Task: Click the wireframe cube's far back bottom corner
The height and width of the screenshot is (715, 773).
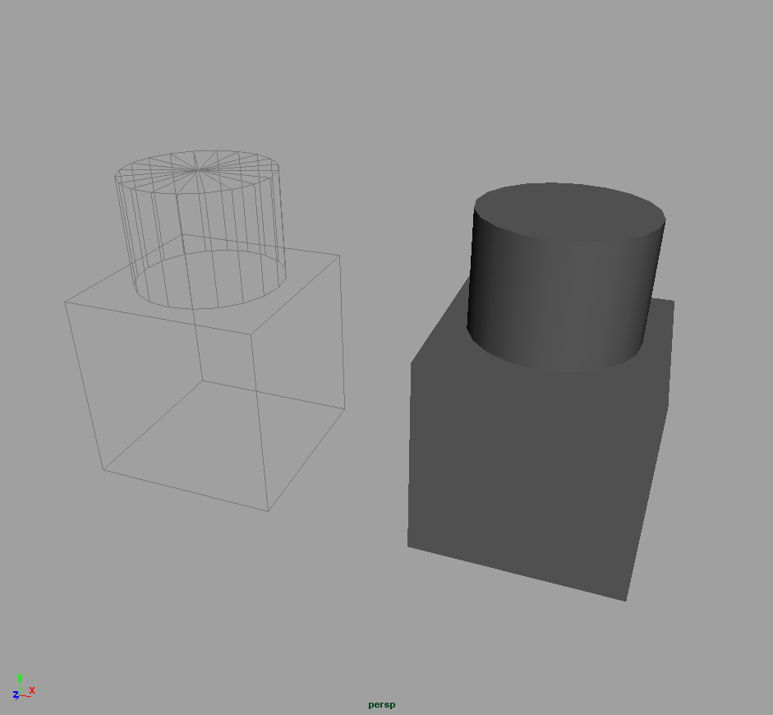Action: pos(202,381)
